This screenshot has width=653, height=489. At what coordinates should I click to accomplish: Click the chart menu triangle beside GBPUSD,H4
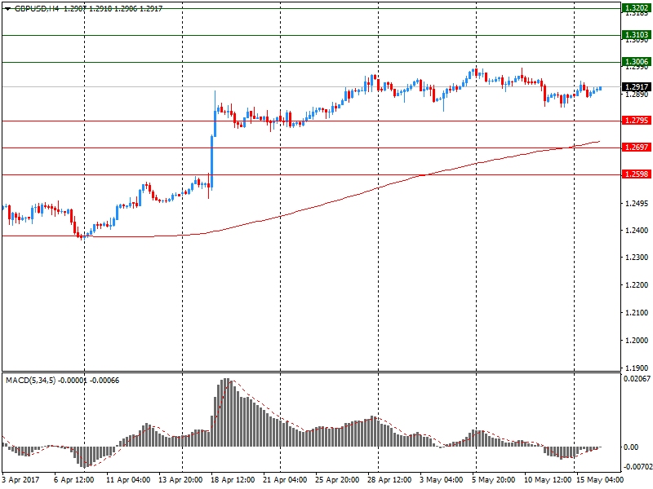pos(7,9)
